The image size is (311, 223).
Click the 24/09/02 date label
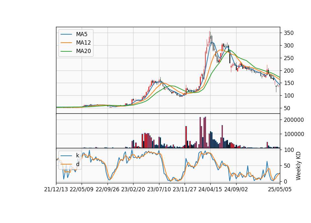236,190
